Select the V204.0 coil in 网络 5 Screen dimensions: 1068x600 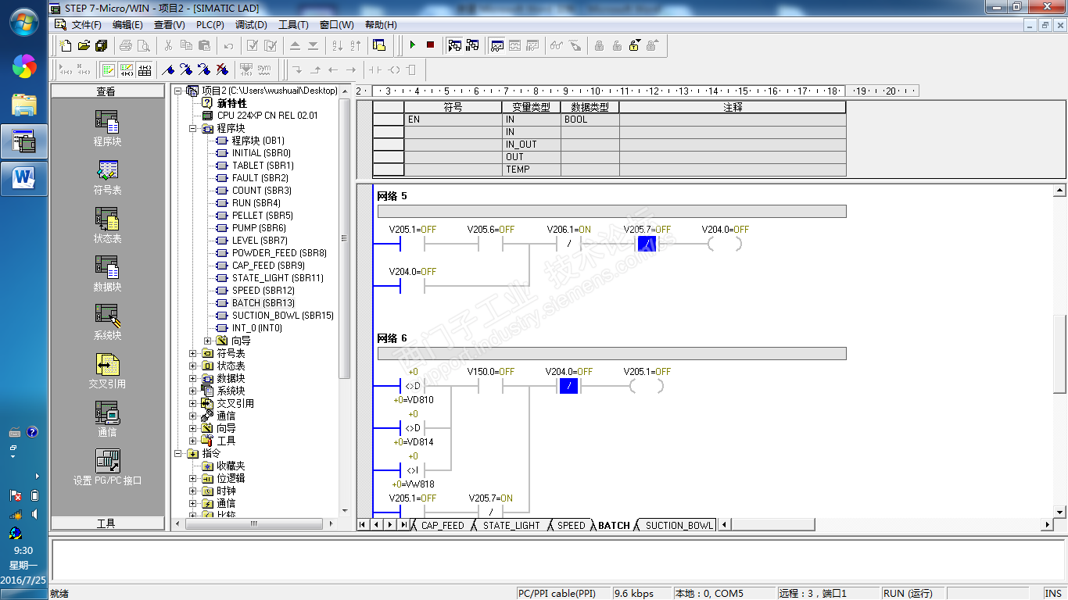[x=725, y=244]
